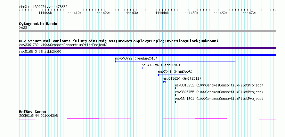Open the nsv516845 (Shaikh2009) label
This screenshot has height=137, width=285.
[40, 52]
